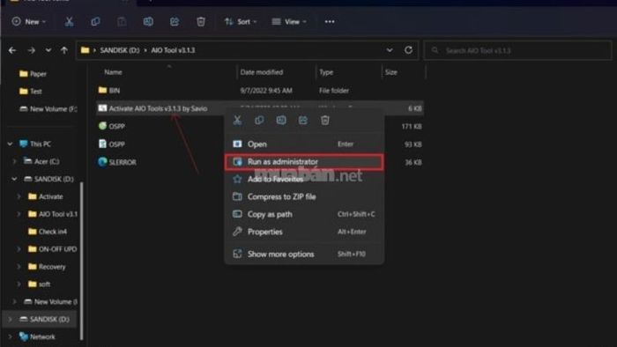Click the Share icon in the context menu

tap(303, 121)
